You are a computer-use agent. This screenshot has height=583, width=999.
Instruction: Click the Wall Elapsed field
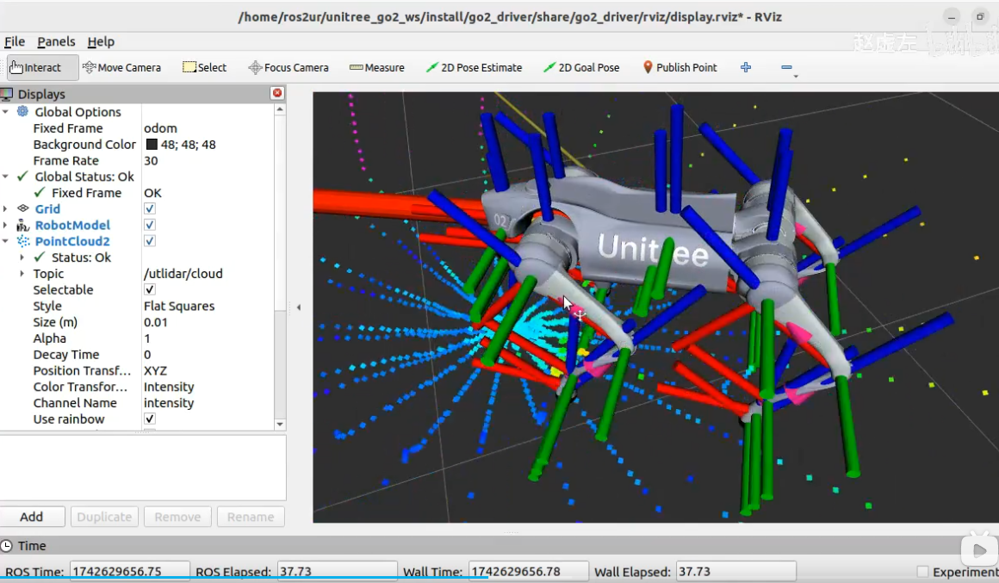click(x=735, y=572)
